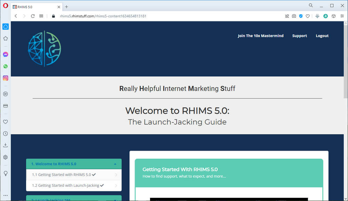
Task: Reload the current page
Action: (33, 16)
